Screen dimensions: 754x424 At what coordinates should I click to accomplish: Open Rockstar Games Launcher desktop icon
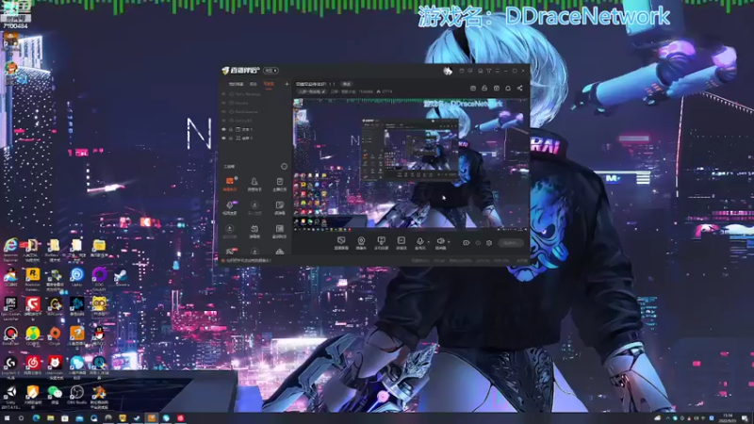point(33,274)
